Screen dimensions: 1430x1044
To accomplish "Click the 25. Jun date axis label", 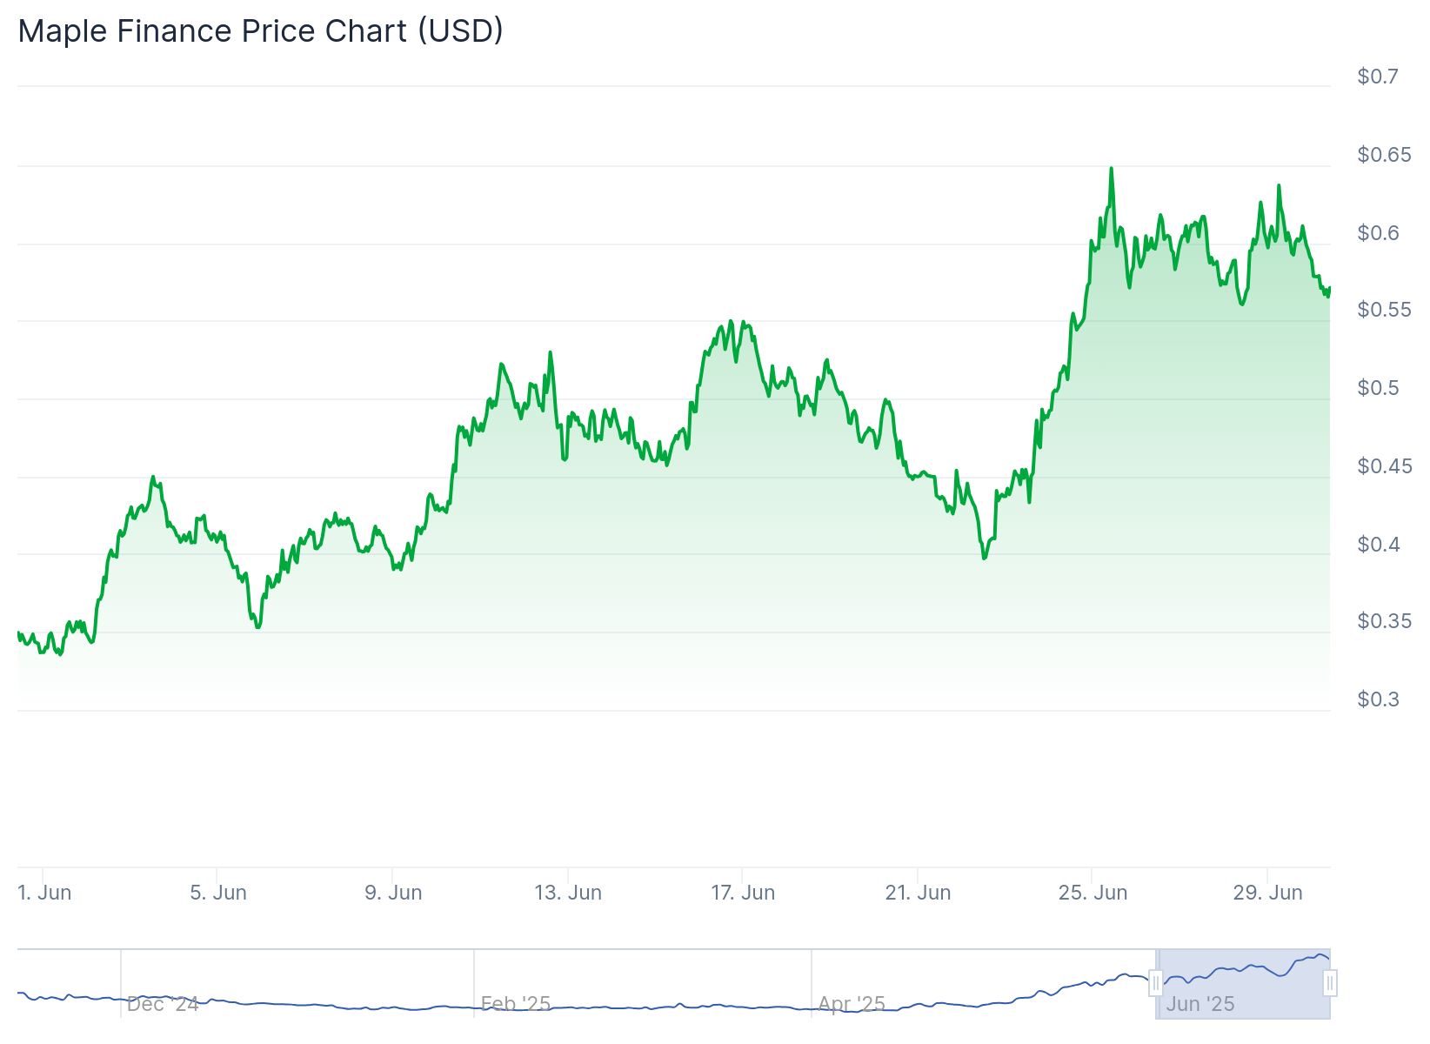I will pyautogui.click(x=1093, y=893).
